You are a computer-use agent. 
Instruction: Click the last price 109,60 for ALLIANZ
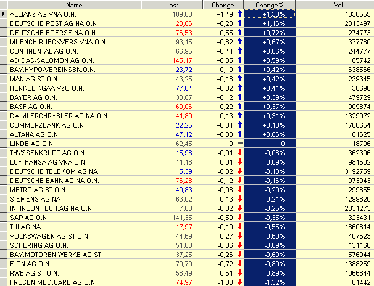(x=182, y=14)
